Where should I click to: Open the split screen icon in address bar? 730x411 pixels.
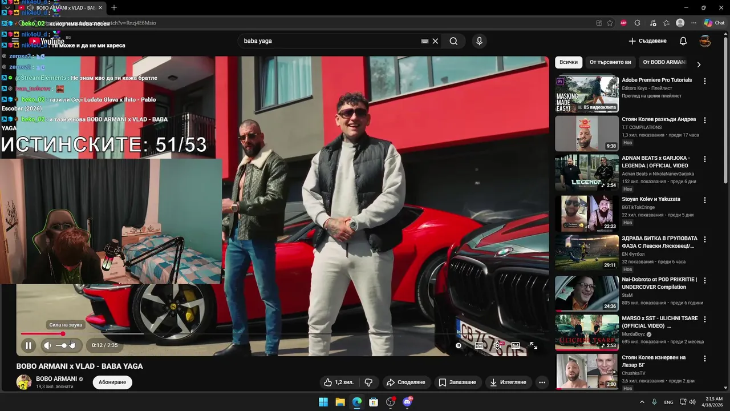pyautogui.click(x=599, y=23)
